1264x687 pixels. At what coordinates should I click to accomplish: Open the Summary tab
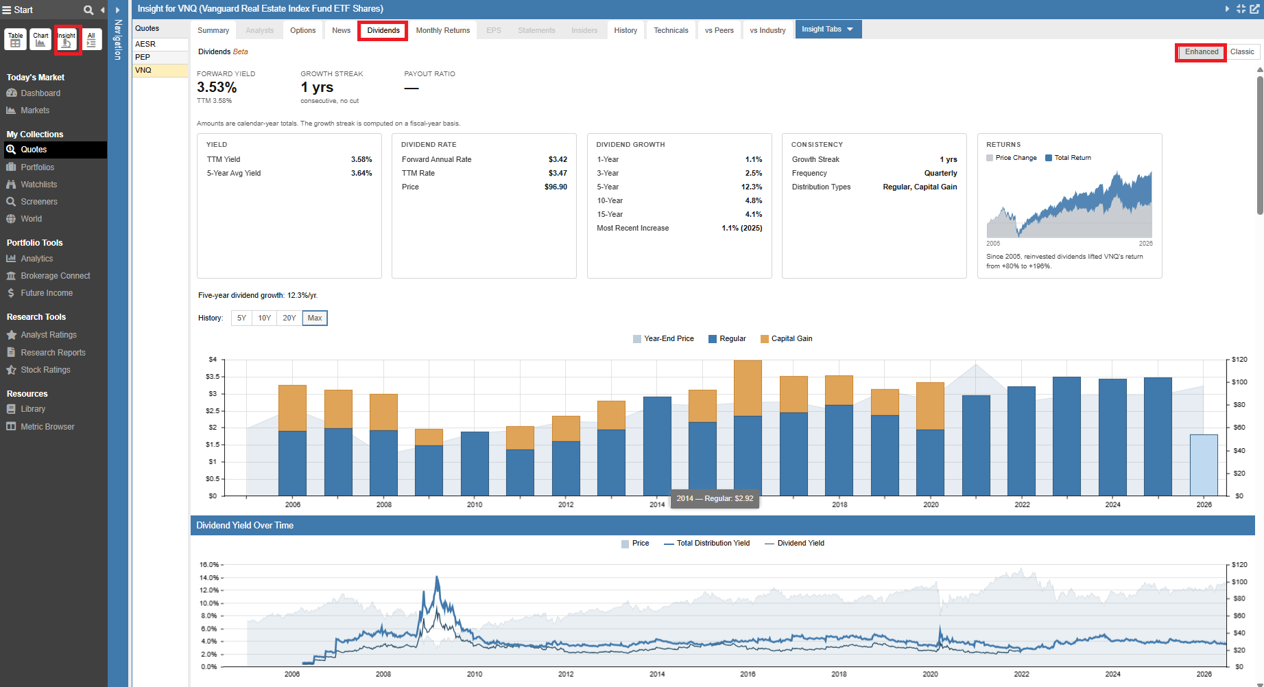pos(213,31)
